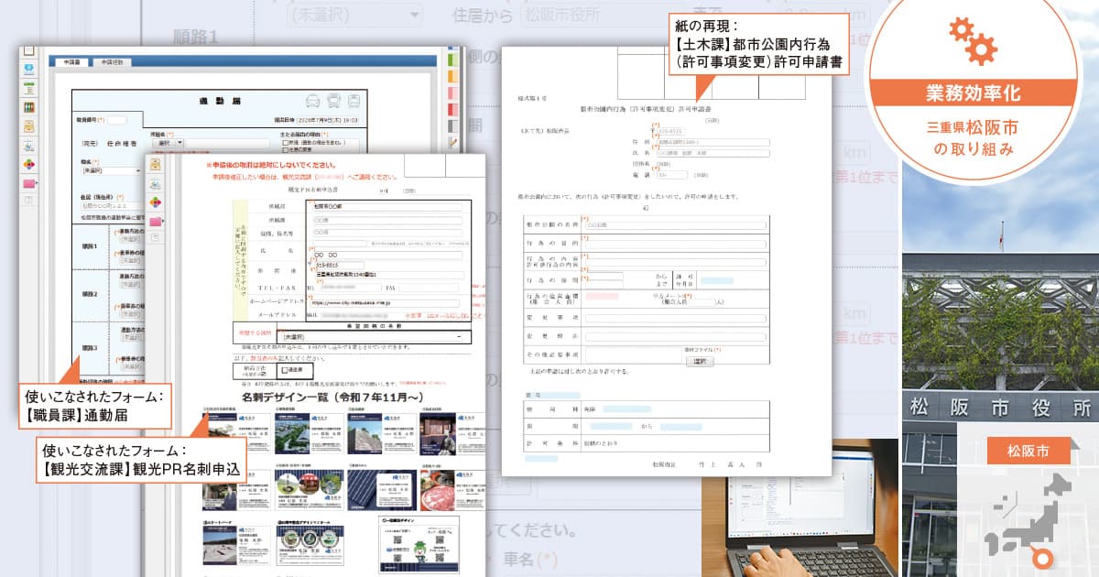
Task: Click colorful flower icon in 名刺申込 sidebar
Action: [x=155, y=202]
